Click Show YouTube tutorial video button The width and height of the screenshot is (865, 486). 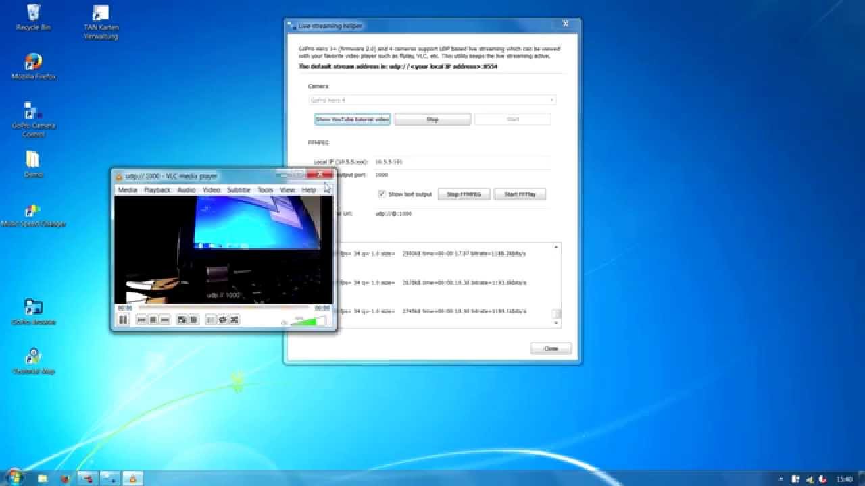click(x=352, y=119)
